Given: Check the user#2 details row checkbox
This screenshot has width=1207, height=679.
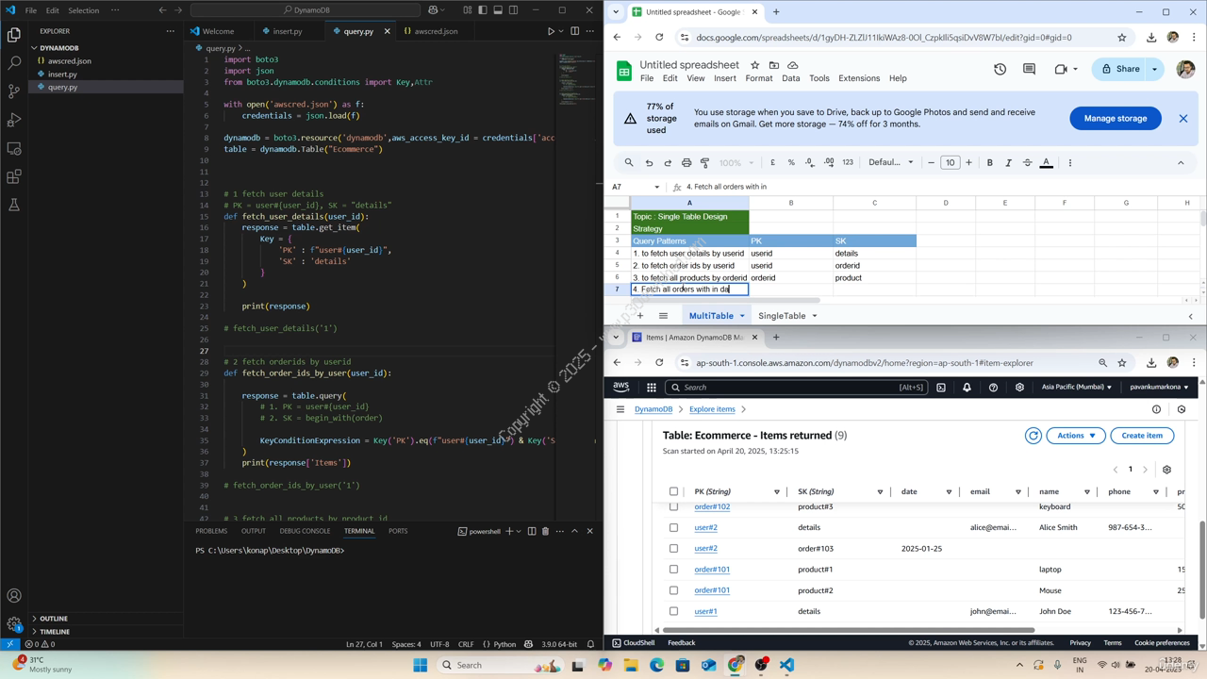Looking at the screenshot, I should (673, 527).
